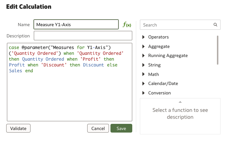Image resolution: width=226 pixels, height=142 pixels.
Task: Select the Math tree item label
Action: pyautogui.click(x=153, y=74)
